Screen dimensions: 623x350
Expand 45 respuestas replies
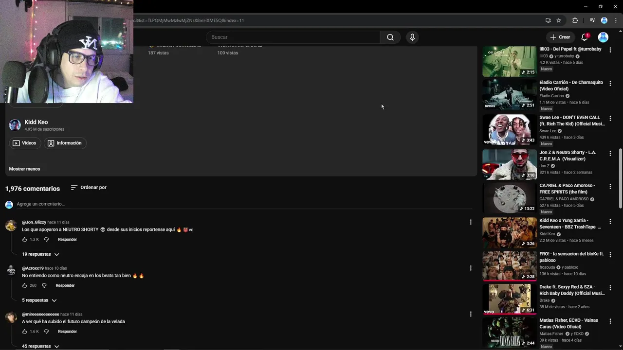tap(40, 346)
